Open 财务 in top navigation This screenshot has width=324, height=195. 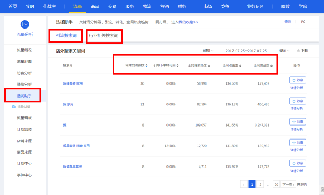point(182,6)
